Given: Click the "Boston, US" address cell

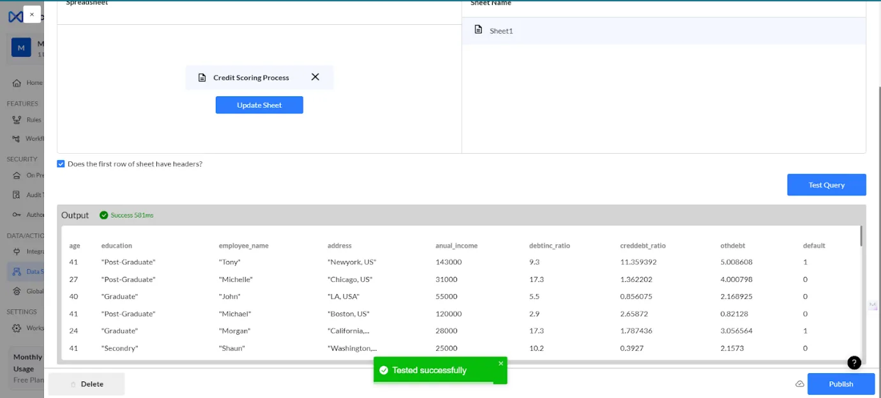Looking at the screenshot, I should coord(349,314).
